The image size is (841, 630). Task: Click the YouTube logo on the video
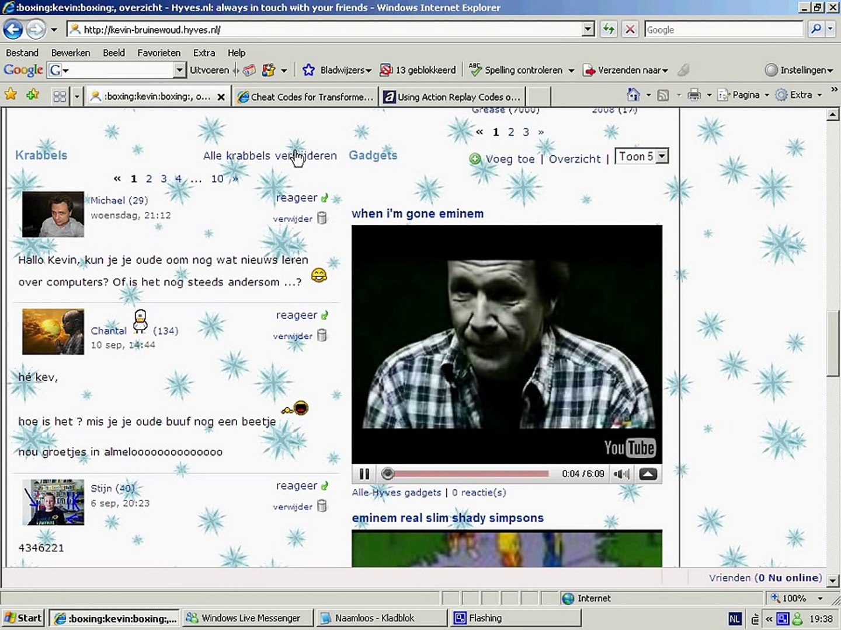(x=630, y=447)
